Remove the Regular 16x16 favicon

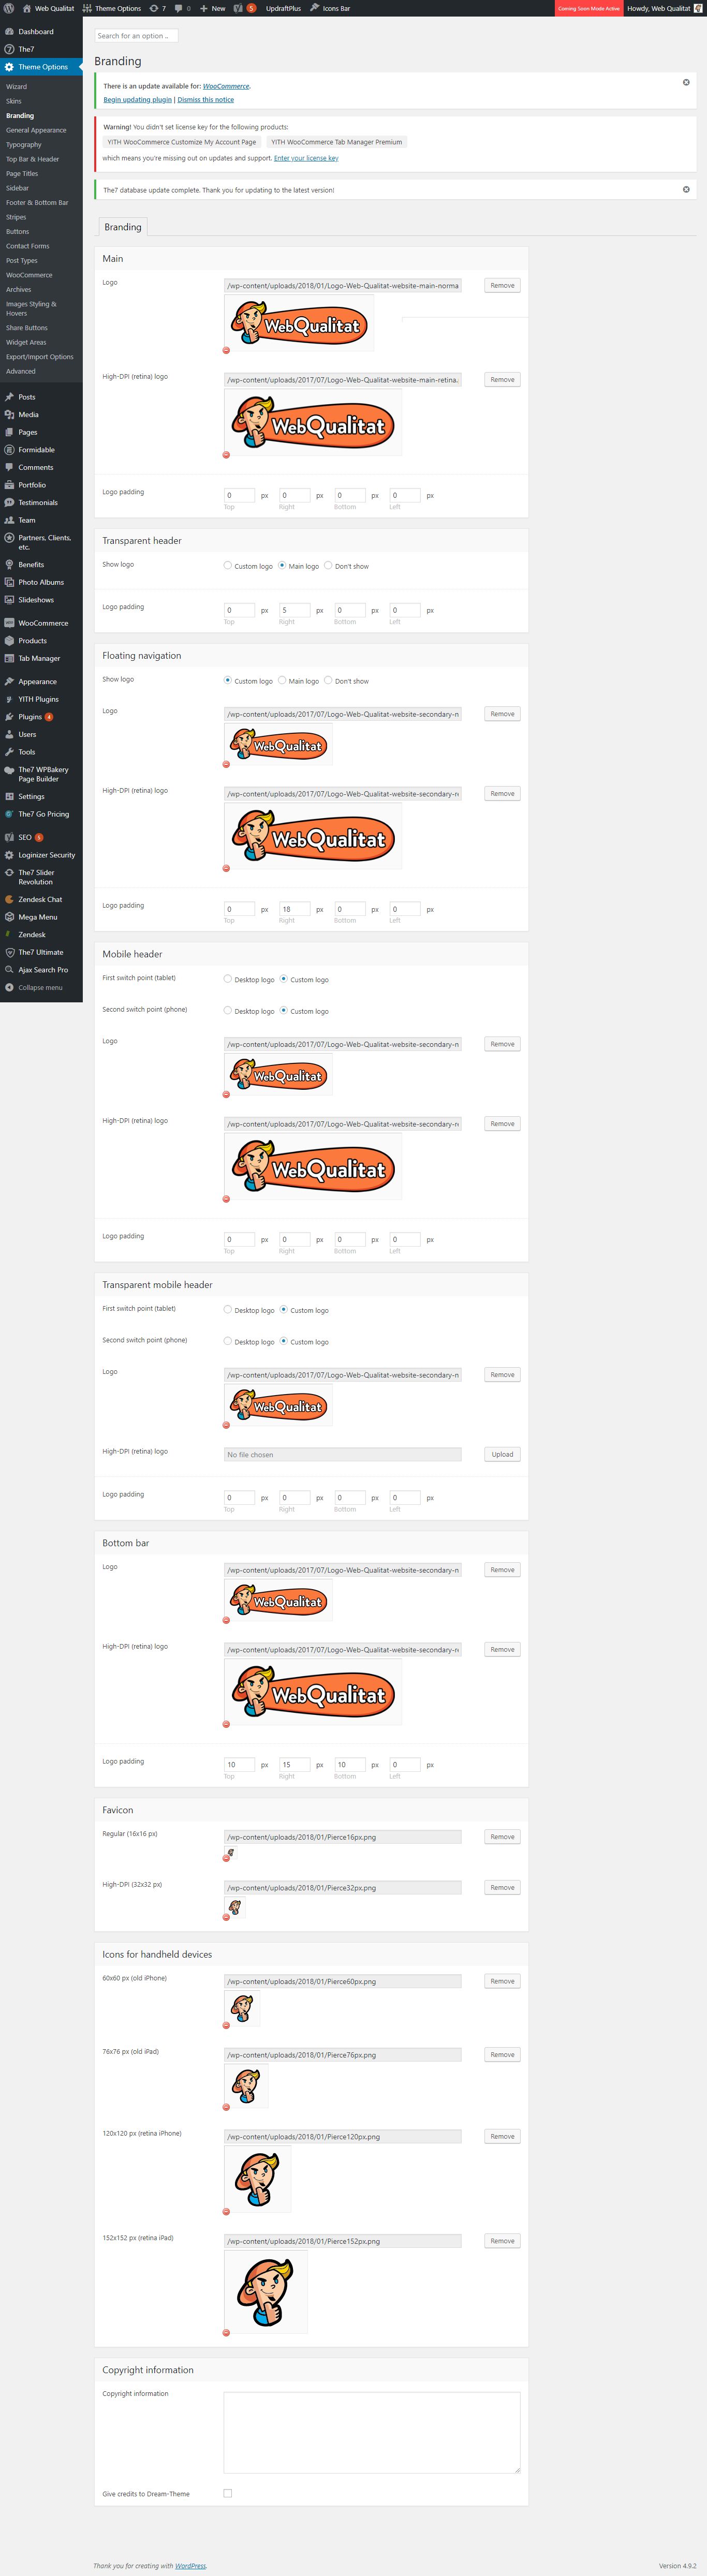point(502,1837)
